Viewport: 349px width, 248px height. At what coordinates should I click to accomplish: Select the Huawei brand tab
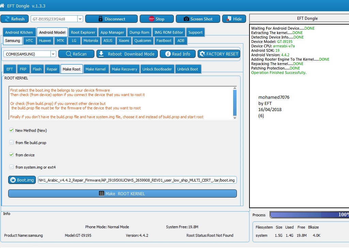coord(45,41)
